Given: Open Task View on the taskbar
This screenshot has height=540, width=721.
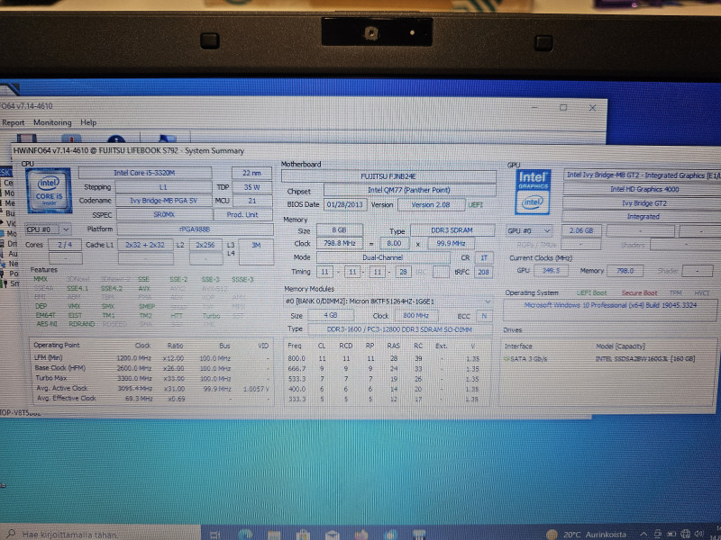Looking at the screenshot, I should [214, 535].
